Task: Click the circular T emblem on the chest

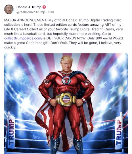Action: 66,80
